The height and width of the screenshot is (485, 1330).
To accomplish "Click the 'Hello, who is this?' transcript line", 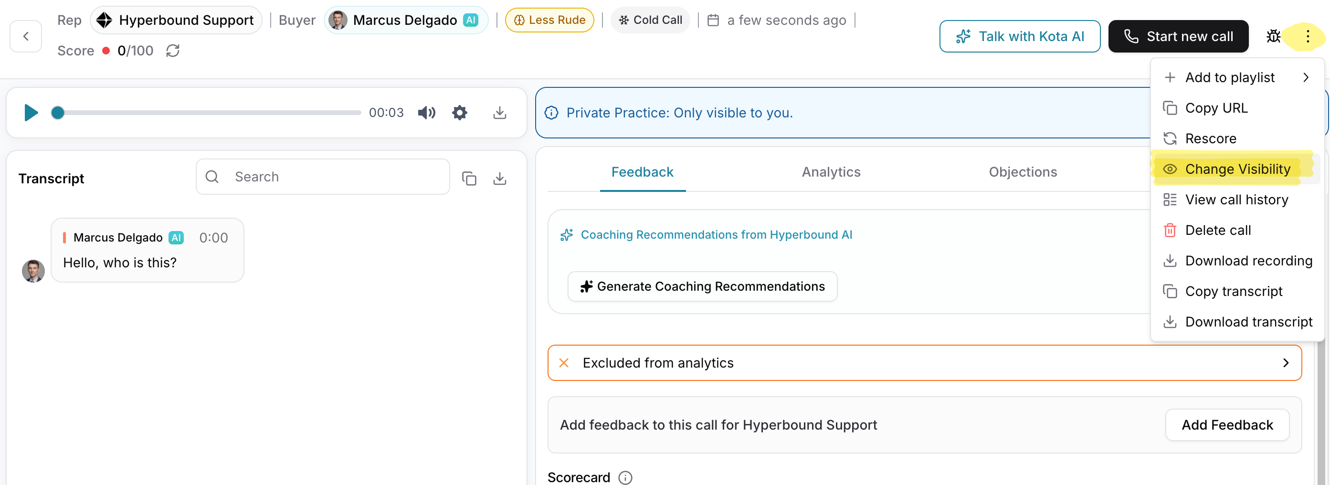I will coord(120,263).
